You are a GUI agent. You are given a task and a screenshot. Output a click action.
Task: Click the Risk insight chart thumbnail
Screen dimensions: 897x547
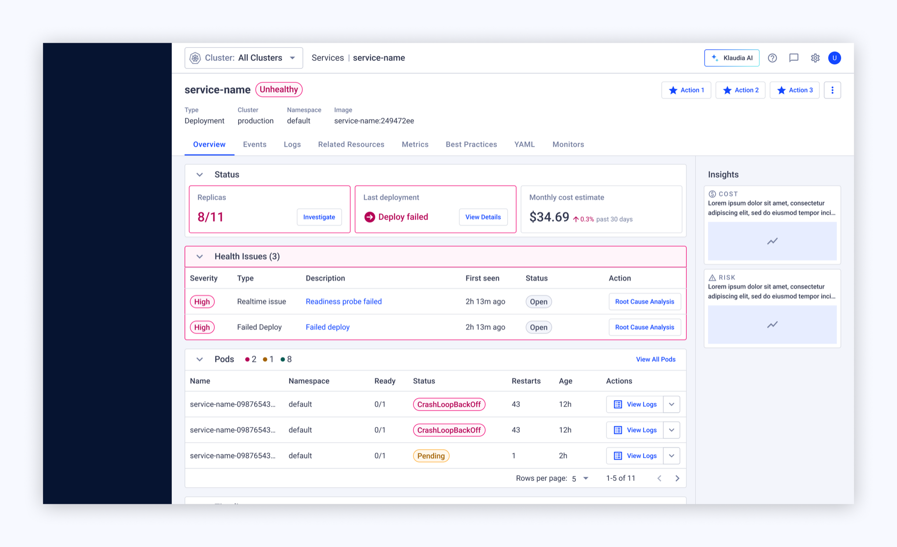[772, 325]
